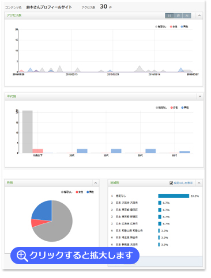Click the blue bar above 30代
The height and width of the screenshot is (278, 211).
(x=116, y=151)
